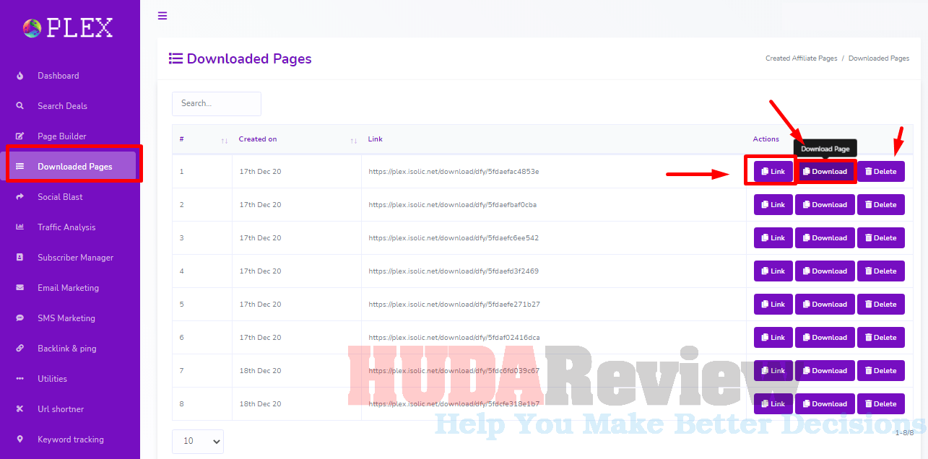Image resolution: width=928 pixels, height=459 pixels.
Task: Open Social Blast section
Action: coord(60,197)
